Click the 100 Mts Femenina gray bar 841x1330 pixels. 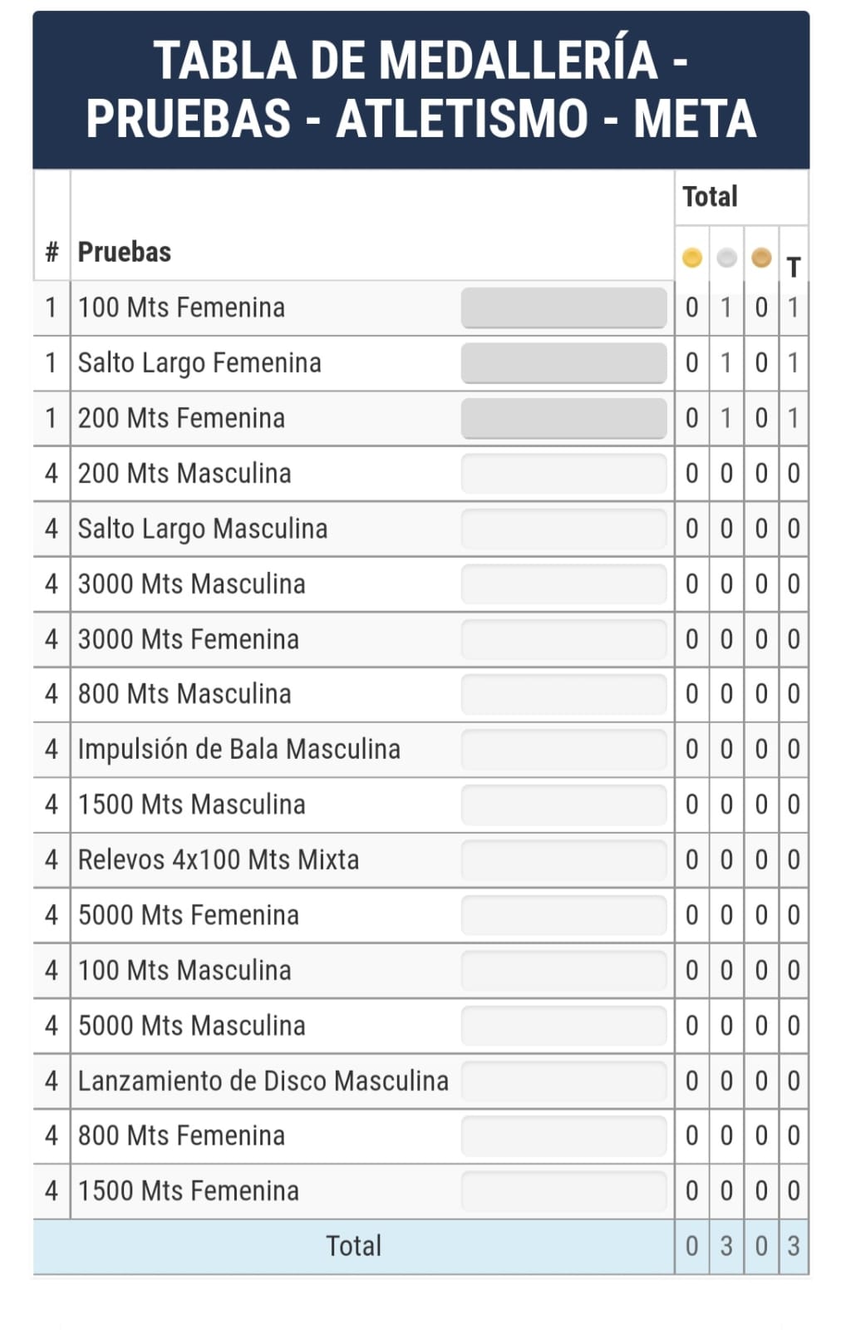[563, 308]
